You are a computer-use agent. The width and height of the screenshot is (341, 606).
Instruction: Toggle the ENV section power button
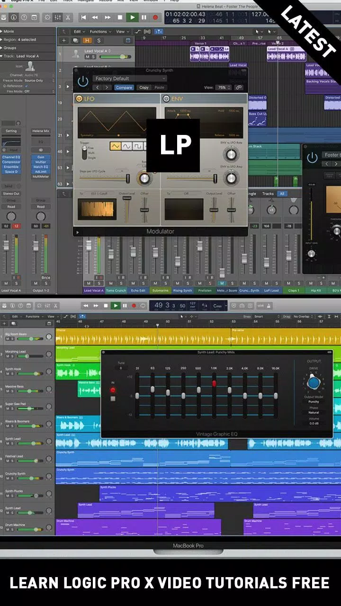click(166, 99)
